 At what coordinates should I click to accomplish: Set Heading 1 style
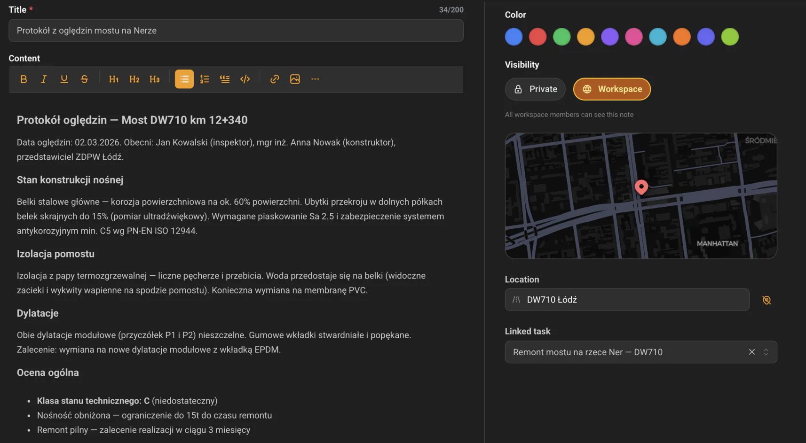pyautogui.click(x=114, y=79)
